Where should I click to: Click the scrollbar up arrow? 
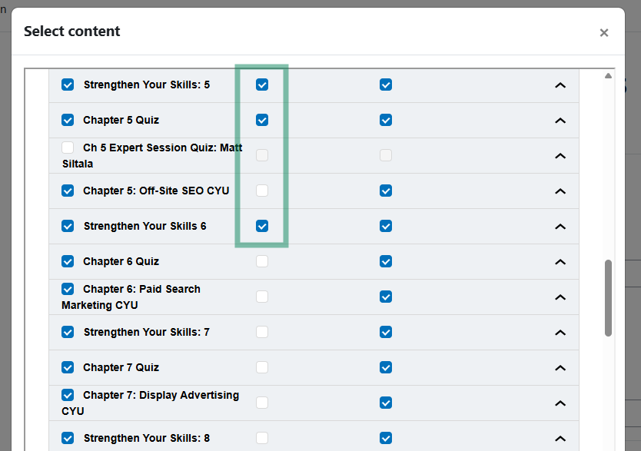point(608,75)
